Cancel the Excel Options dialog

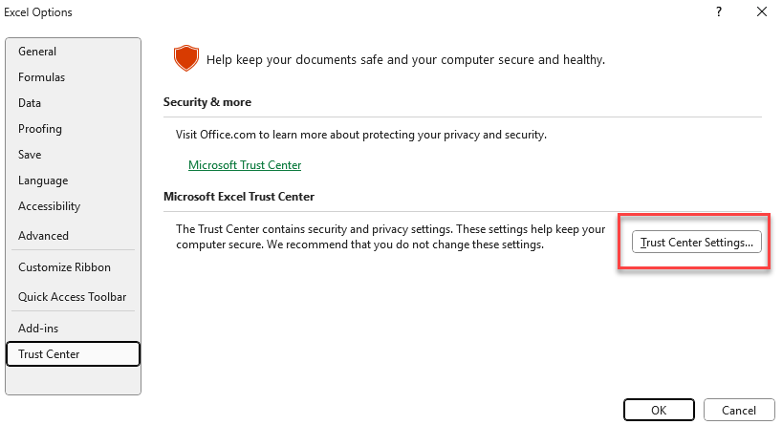739,410
